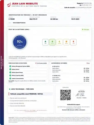This screenshot has width=94, height=125.
Task: Click the 'Code de sécurité' line
Action: [78, 8]
